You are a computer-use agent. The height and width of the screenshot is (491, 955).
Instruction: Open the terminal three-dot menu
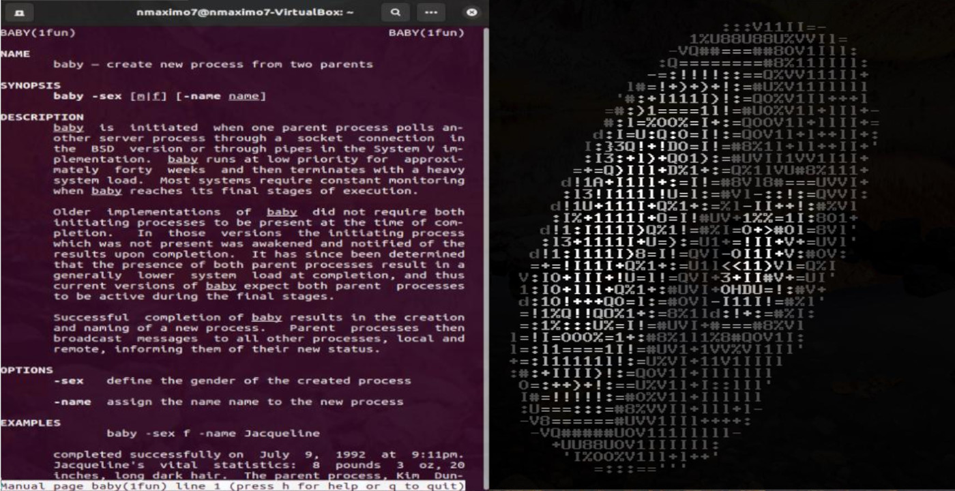pos(430,12)
